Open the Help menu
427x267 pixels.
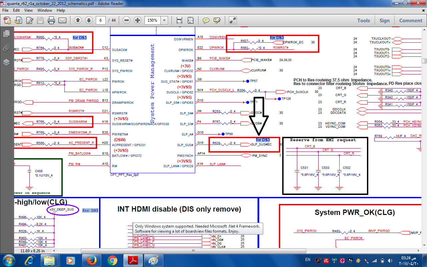[x=61, y=10]
